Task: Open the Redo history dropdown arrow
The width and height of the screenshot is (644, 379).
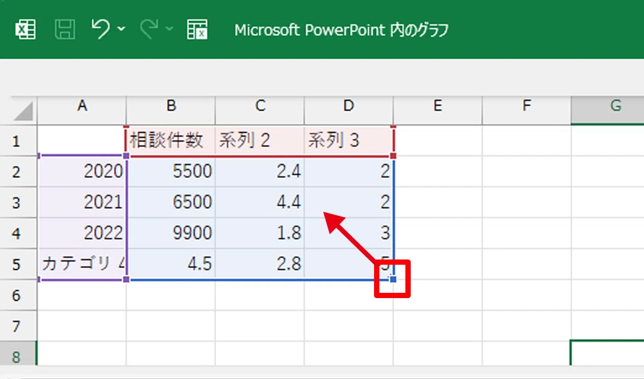Action: pyautogui.click(x=169, y=29)
